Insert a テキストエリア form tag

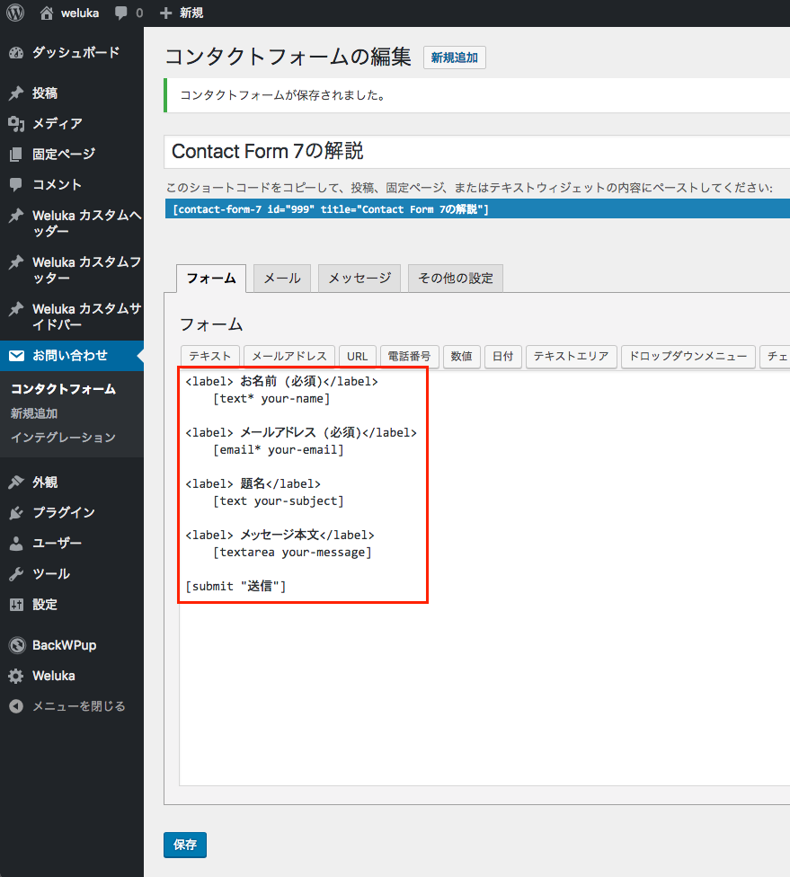(x=572, y=356)
